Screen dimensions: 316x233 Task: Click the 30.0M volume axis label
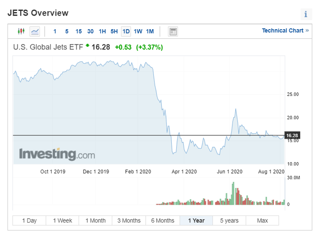294,178
